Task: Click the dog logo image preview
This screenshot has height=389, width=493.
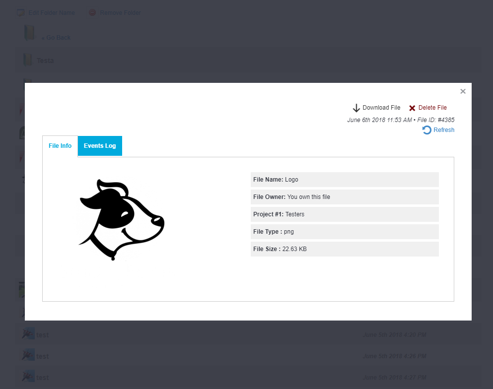Action: [x=122, y=220]
